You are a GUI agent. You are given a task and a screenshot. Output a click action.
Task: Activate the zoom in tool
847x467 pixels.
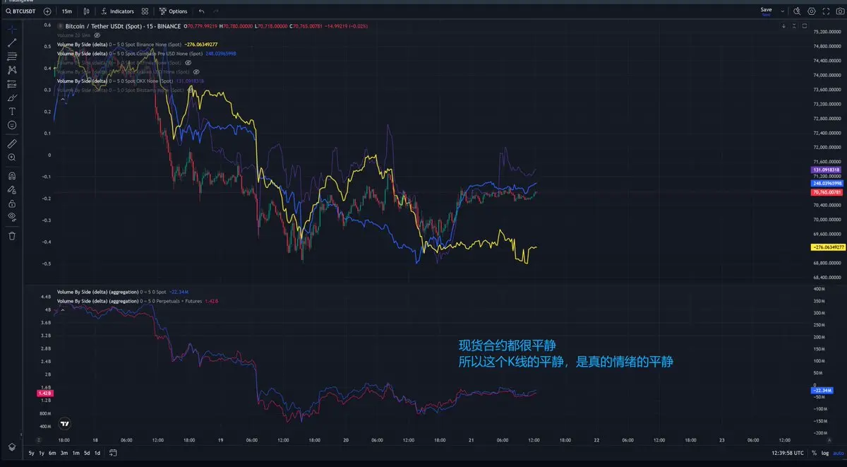coord(12,157)
